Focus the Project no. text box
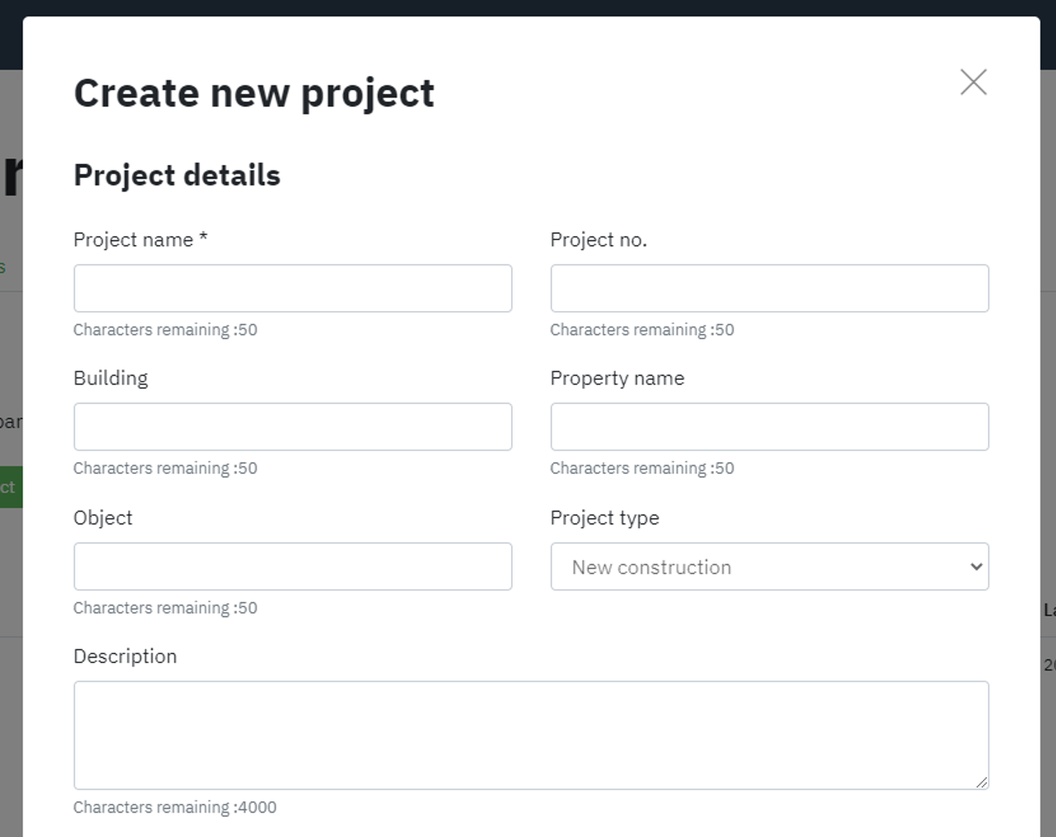Image resolution: width=1056 pixels, height=837 pixels. pyautogui.click(x=769, y=288)
